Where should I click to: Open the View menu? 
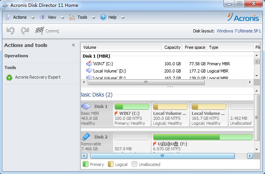pos(52,17)
